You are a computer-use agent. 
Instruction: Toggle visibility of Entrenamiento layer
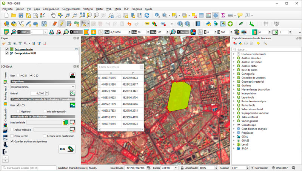pyautogui.click(x=7, y=49)
